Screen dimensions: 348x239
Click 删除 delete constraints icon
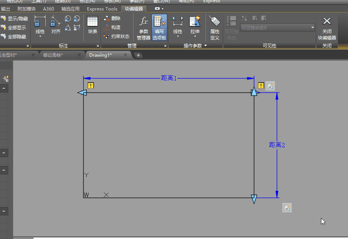[x=112, y=18]
